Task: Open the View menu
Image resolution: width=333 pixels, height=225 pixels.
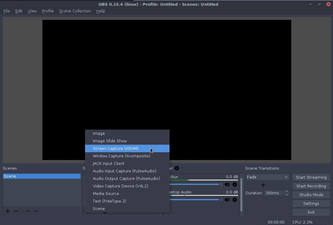Action: 32,11
